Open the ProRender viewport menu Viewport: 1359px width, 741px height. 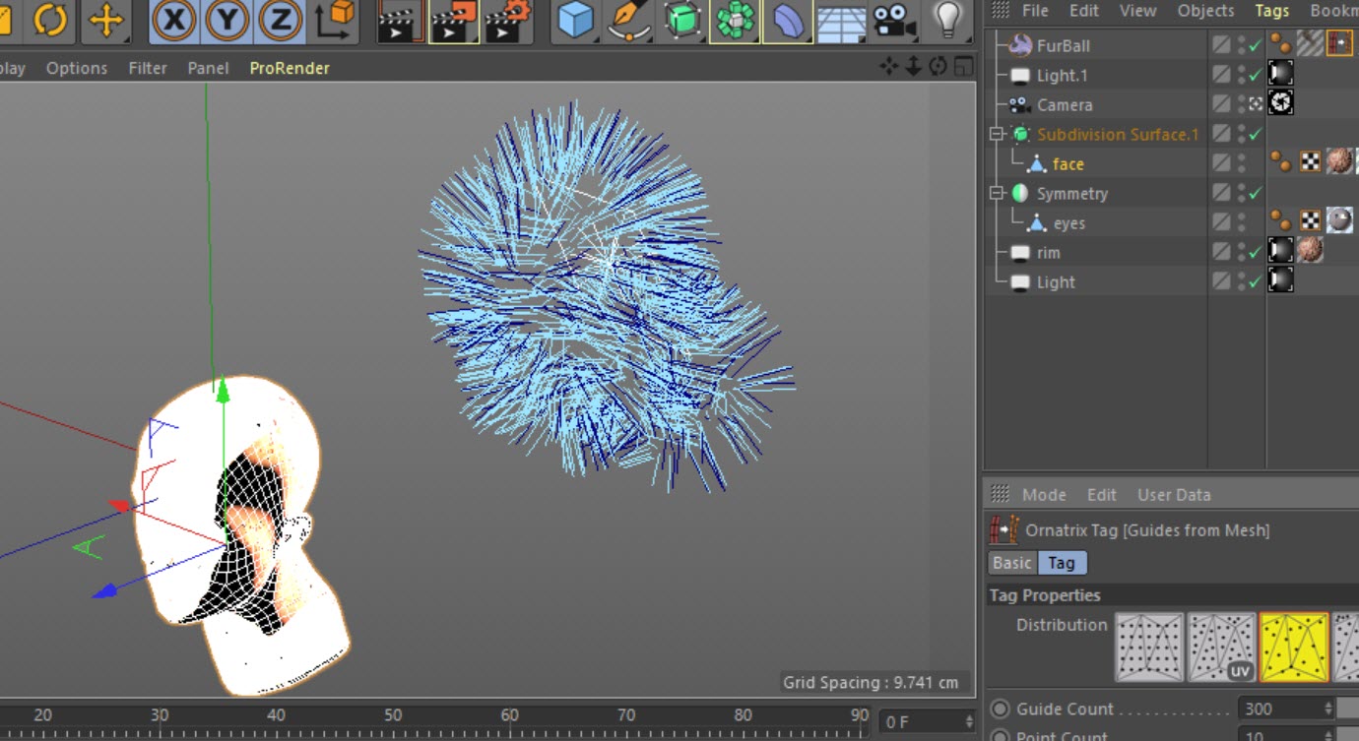tap(289, 68)
